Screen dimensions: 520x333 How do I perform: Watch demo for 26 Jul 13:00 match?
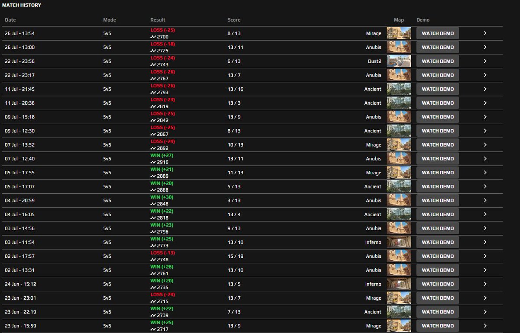tap(438, 47)
